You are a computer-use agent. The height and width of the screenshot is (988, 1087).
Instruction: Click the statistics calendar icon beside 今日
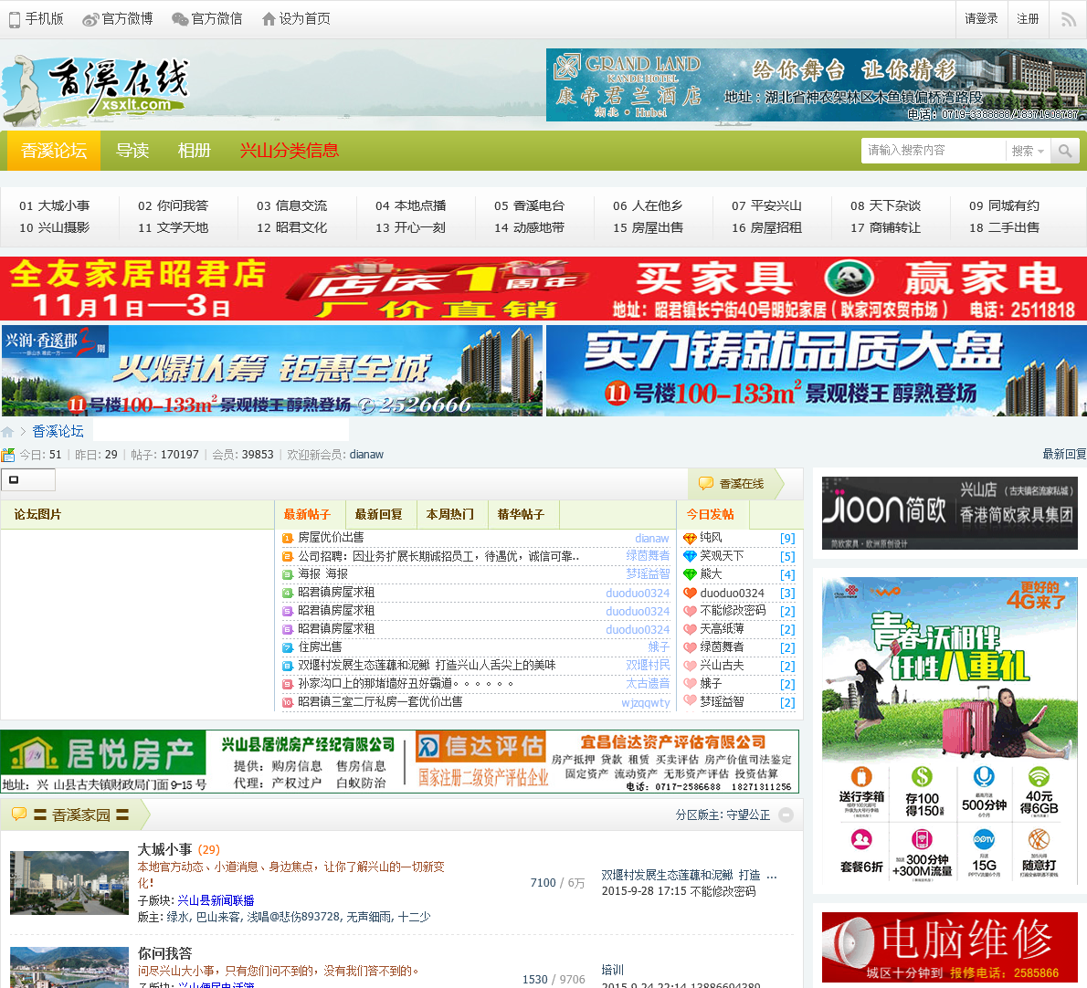click(x=7, y=455)
